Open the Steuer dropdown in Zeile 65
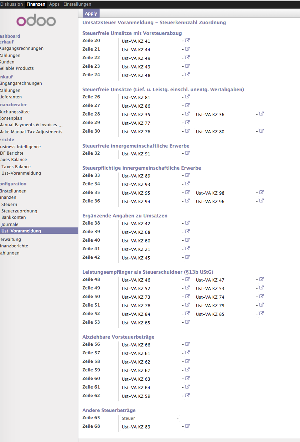This screenshot has height=442, width=300. pyautogui.click(x=150, y=418)
